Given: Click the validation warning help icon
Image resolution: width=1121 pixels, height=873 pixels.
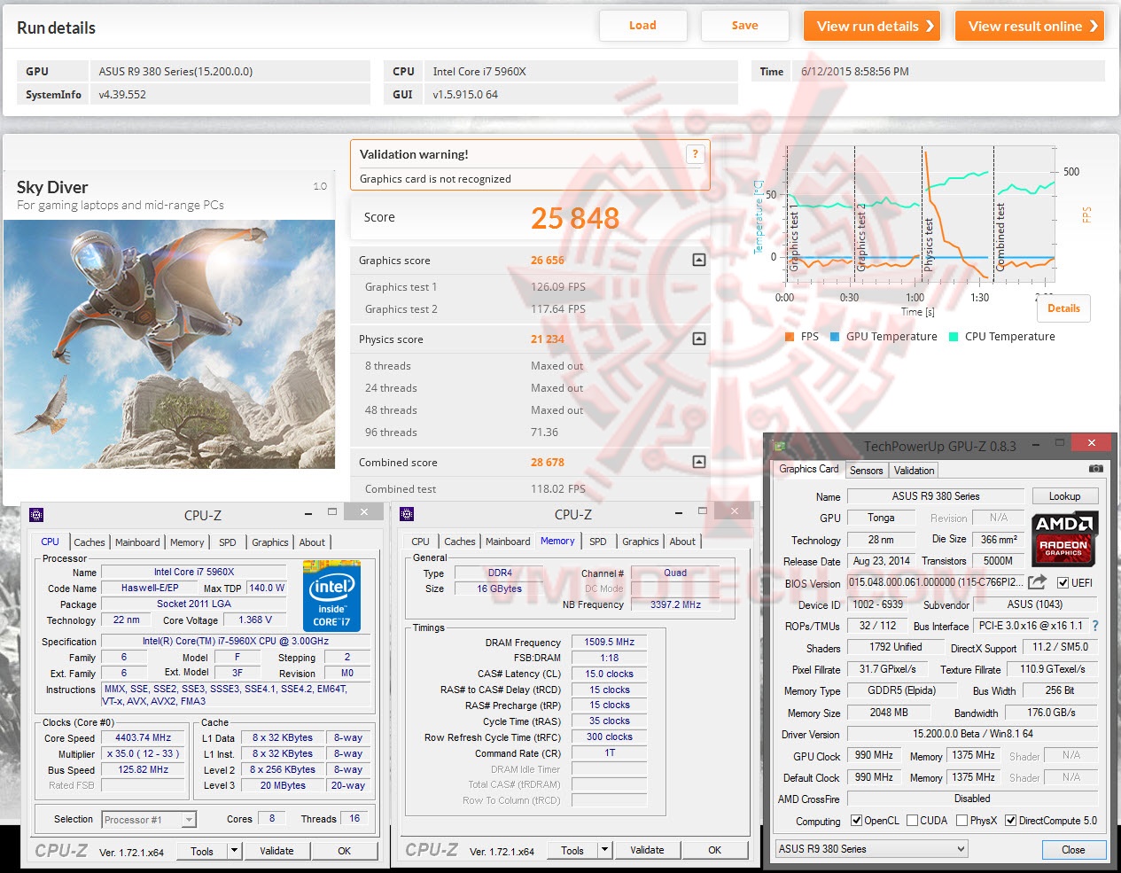Looking at the screenshot, I should (696, 154).
